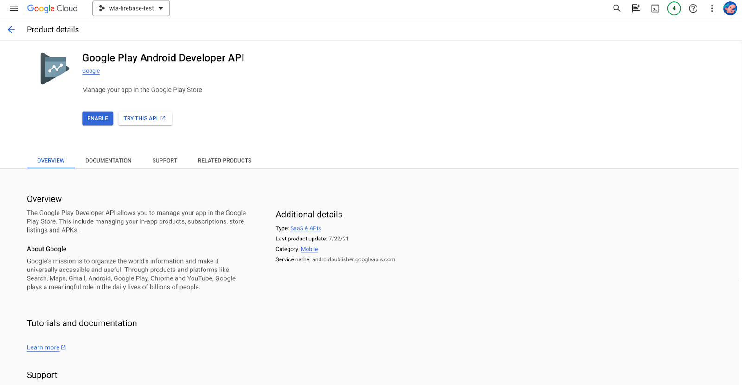Activate Cloud Shell terminal icon
Image resolution: width=742 pixels, height=385 pixels.
pyautogui.click(x=655, y=8)
